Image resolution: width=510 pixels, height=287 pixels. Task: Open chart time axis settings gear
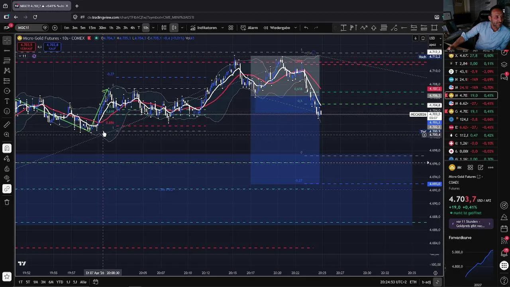coord(435,273)
